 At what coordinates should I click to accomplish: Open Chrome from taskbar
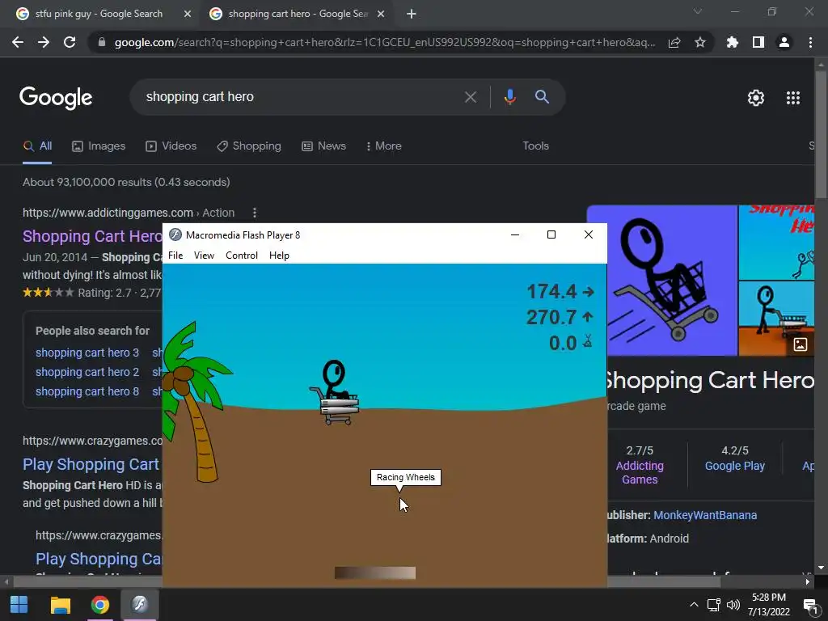click(99, 605)
